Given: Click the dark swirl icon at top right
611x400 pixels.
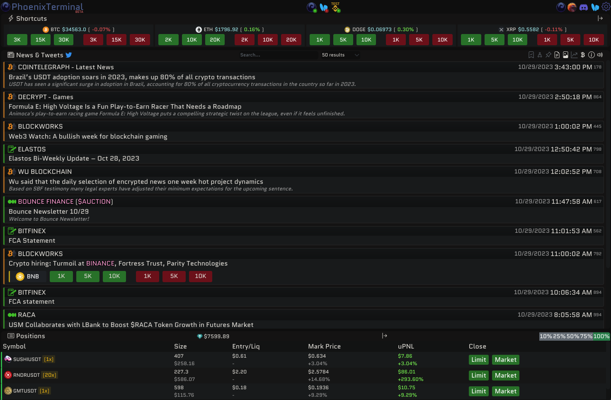Looking at the screenshot, I should click(560, 7).
